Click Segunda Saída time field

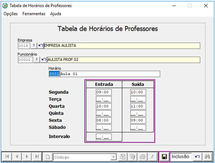138,92
